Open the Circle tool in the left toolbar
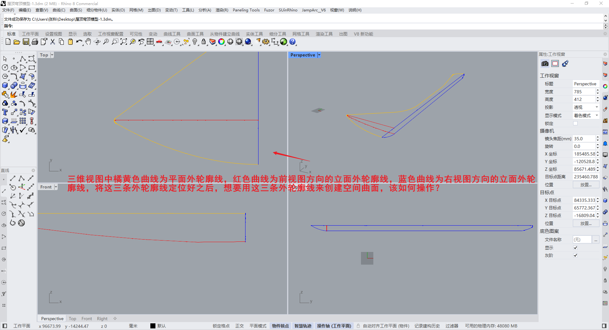 (5, 68)
